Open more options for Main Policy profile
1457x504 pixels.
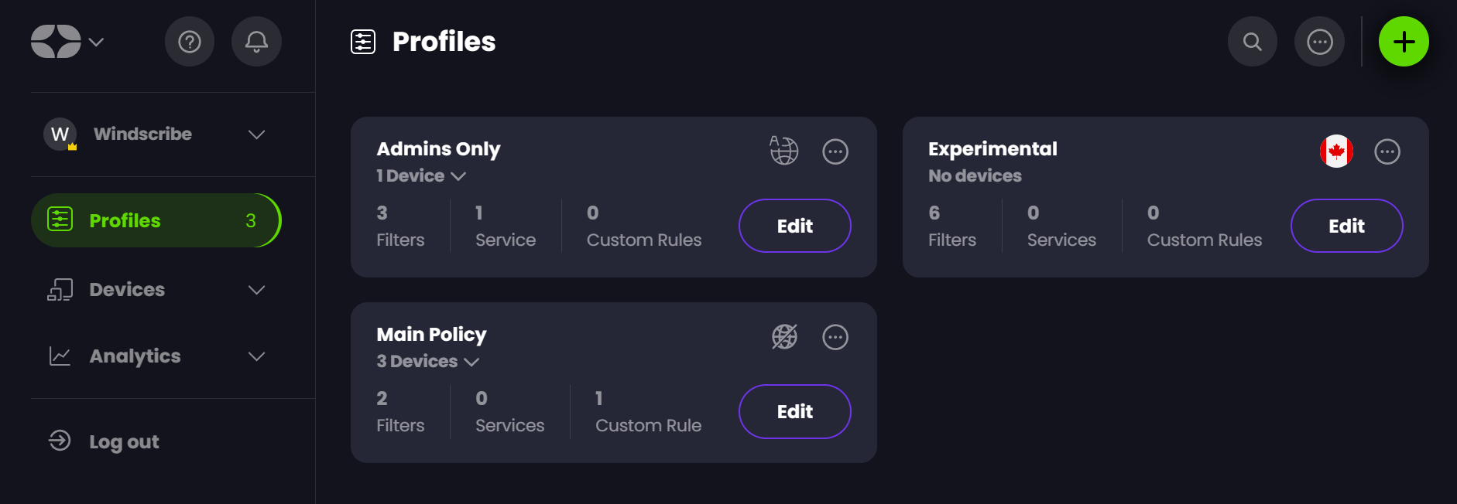tap(835, 337)
